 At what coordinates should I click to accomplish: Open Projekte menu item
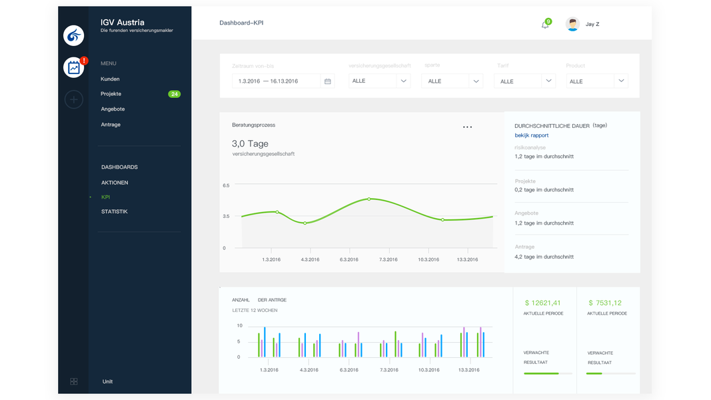click(x=111, y=94)
